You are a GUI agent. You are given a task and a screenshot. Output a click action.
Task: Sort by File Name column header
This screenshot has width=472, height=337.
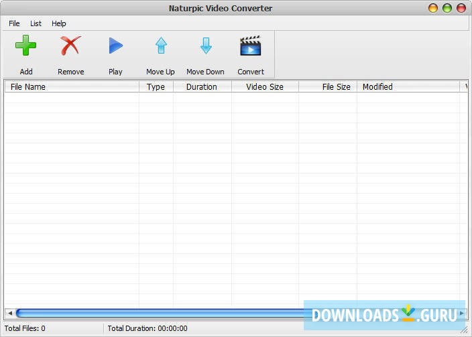click(x=72, y=87)
